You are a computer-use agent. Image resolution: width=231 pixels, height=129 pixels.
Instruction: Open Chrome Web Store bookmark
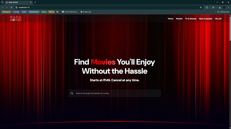click(70, 12)
